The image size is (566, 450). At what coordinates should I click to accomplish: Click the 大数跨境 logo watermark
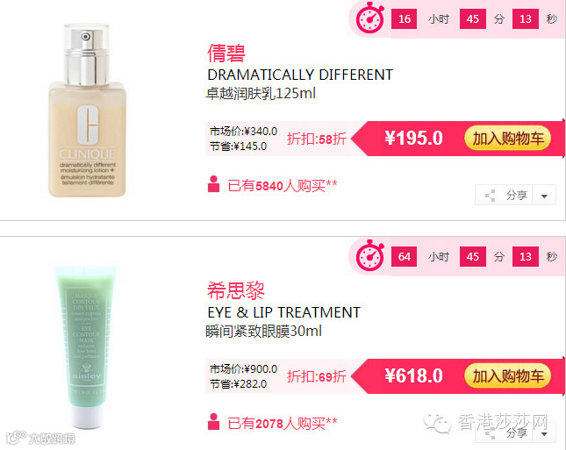click(x=40, y=438)
